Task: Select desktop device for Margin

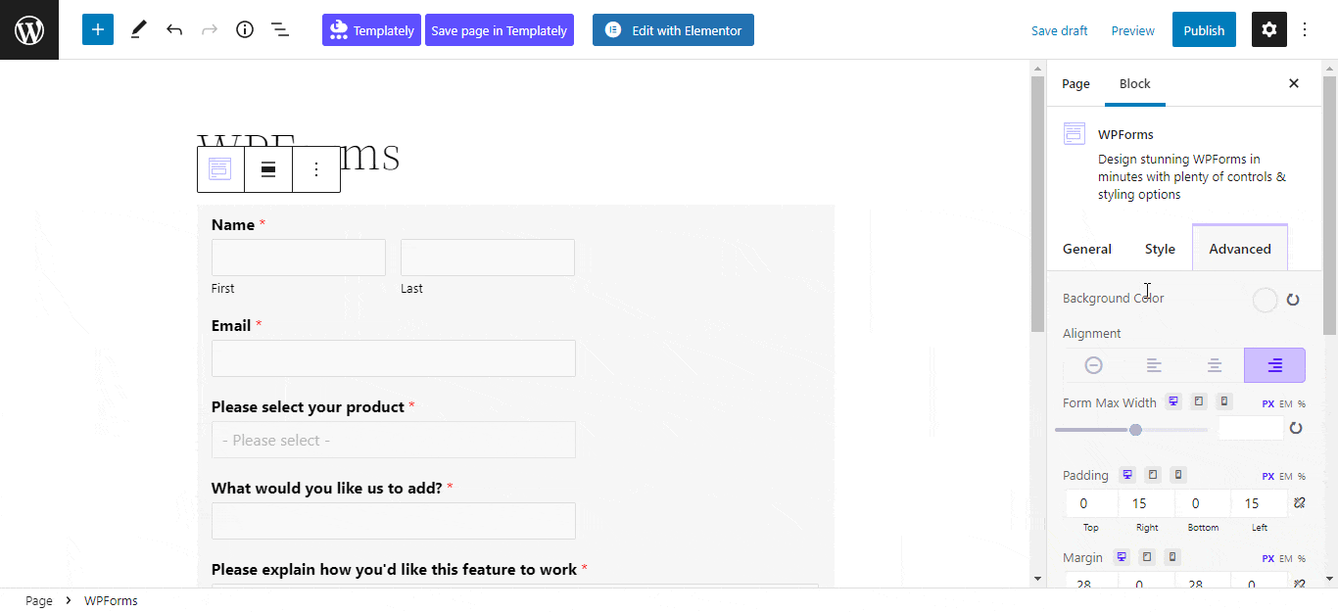Action: coord(1122,557)
